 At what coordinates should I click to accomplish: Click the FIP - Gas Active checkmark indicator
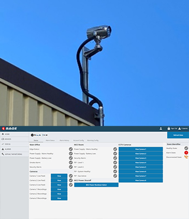point(115,176)
